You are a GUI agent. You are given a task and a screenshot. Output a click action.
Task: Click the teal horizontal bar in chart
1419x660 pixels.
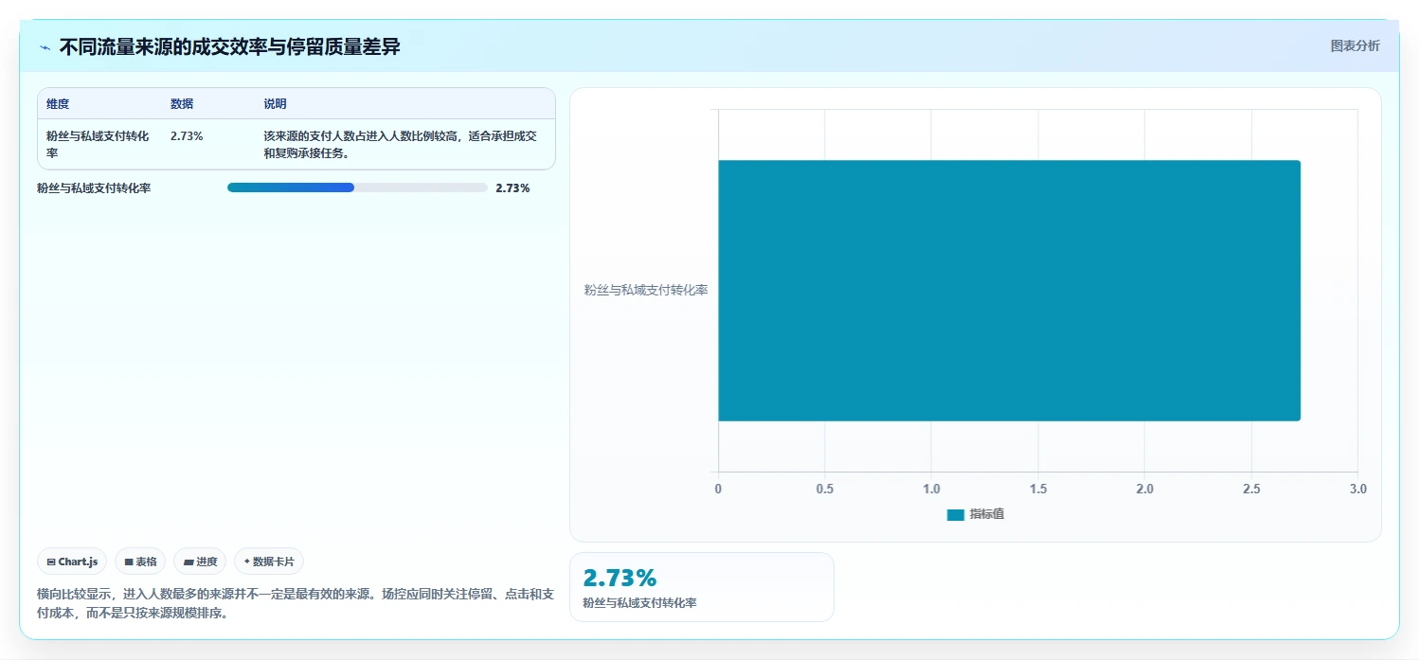point(1009,290)
